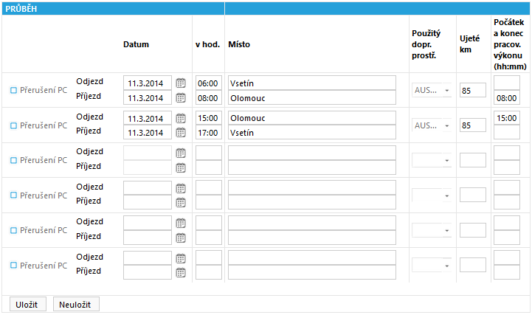Image resolution: width=532 pixels, height=315 pixels.
Task: Open calendar icon of sixth row Odjezd
Action: pyautogui.click(x=181, y=258)
